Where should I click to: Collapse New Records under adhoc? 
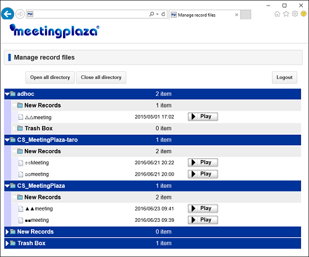click(x=14, y=106)
